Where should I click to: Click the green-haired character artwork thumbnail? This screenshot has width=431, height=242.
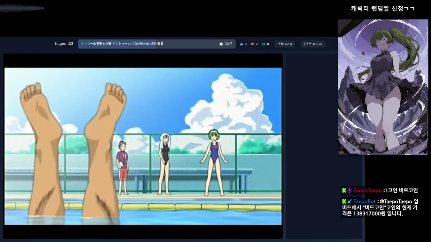[x=383, y=87]
